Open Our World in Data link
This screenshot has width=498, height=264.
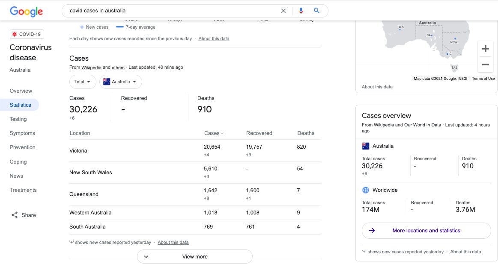click(422, 125)
